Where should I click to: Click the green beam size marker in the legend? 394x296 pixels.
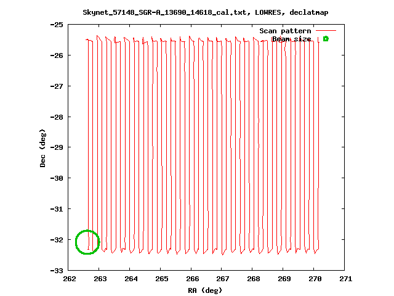326,39
